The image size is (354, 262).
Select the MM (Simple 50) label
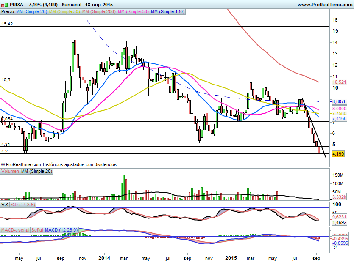[x=64, y=11]
